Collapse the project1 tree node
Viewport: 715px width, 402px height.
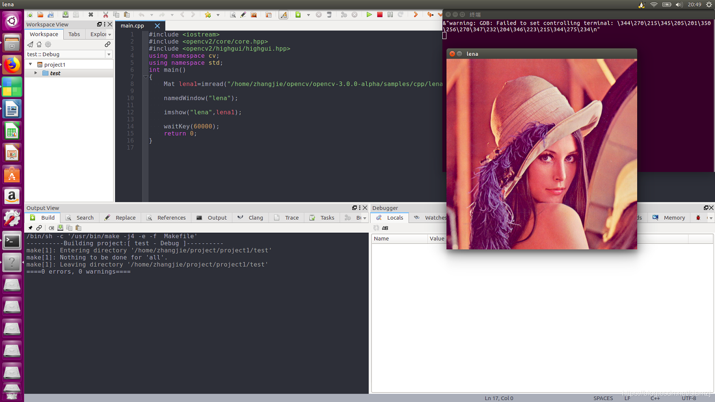(x=31, y=65)
